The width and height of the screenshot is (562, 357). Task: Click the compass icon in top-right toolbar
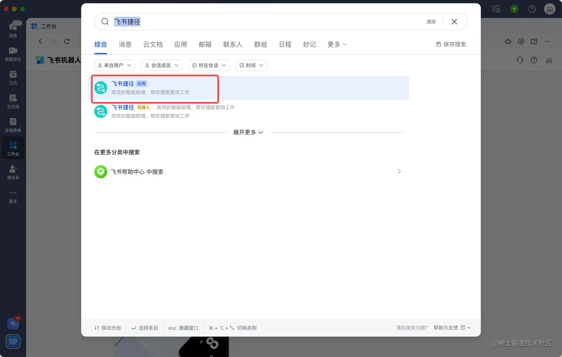521,41
